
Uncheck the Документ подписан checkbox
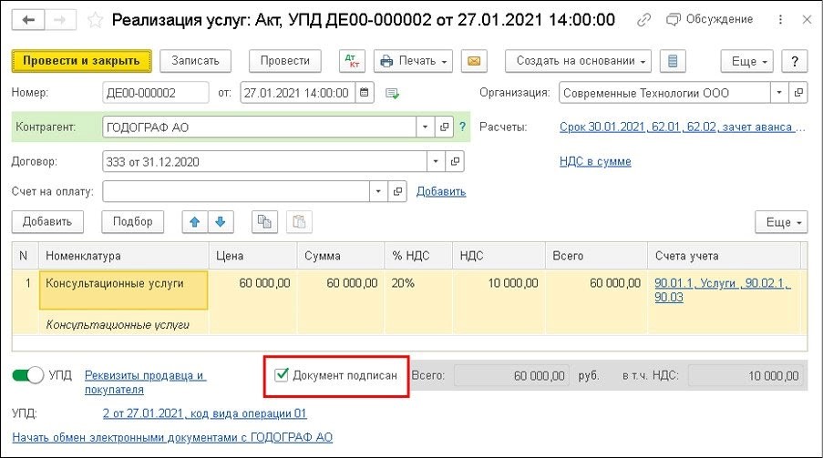(282, 374)
